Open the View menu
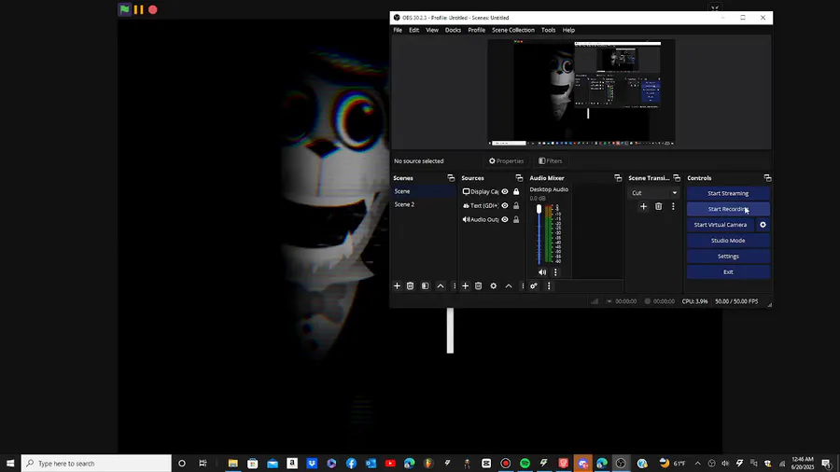 pos(432,30)
